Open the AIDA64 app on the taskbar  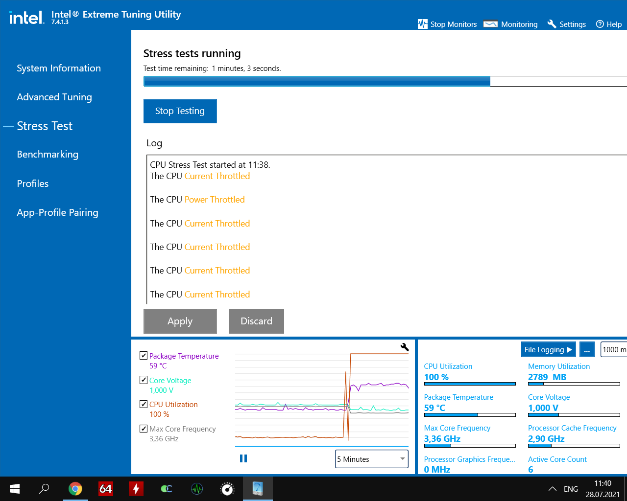point(106,489)
